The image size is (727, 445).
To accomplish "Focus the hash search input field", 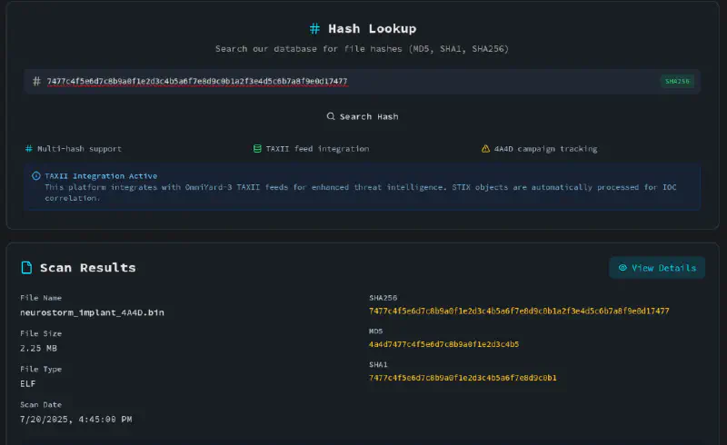I will coord(345,81).
